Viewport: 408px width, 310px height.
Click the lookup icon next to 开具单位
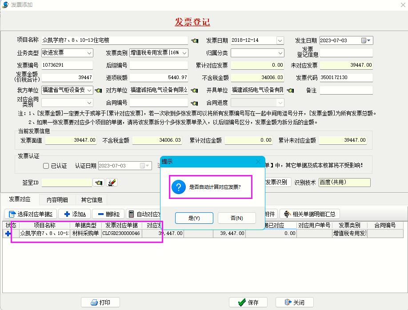(x=291, y=91)
